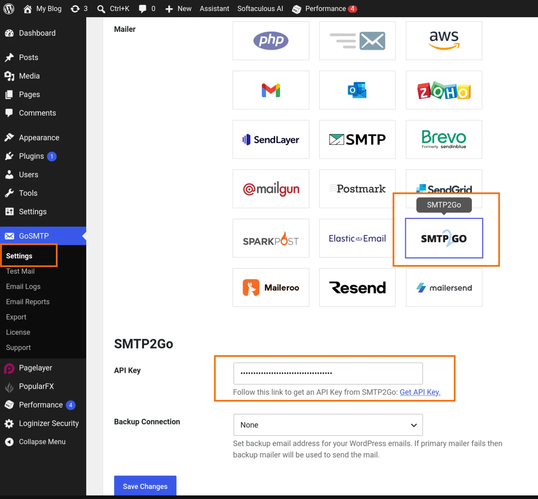
Task: Open the New content menu
Action: coord(178,9)
